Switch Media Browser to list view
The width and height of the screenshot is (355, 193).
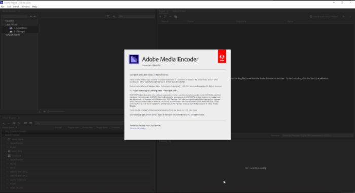click(x=40, y=112)
